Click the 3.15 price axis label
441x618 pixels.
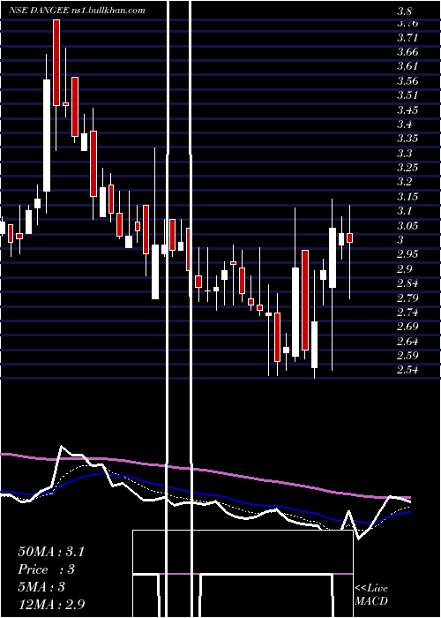407,197
